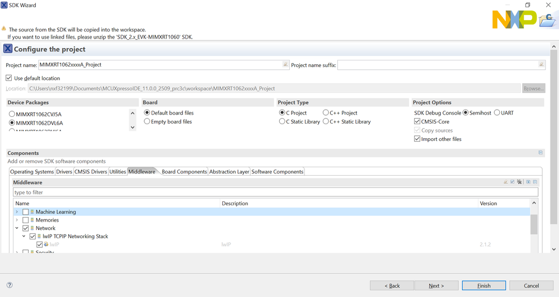559x297 pixels.
Task: Click the clear-filter eraser icon in Middleware toolbar
Action: coord(505,182)
